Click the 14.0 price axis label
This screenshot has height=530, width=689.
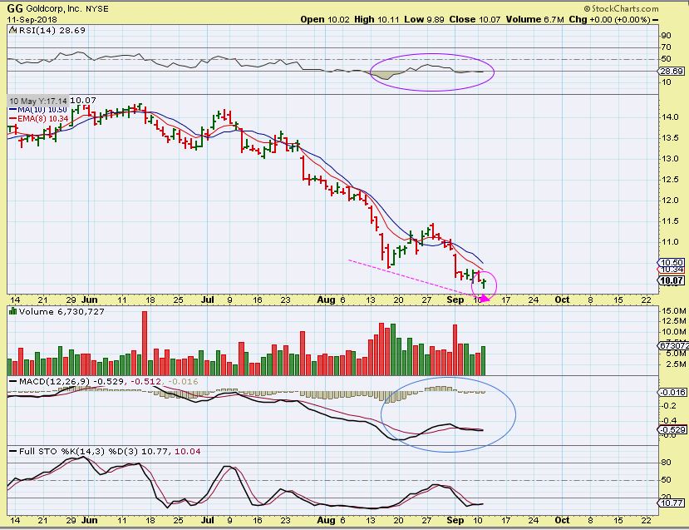coord(670,117)
